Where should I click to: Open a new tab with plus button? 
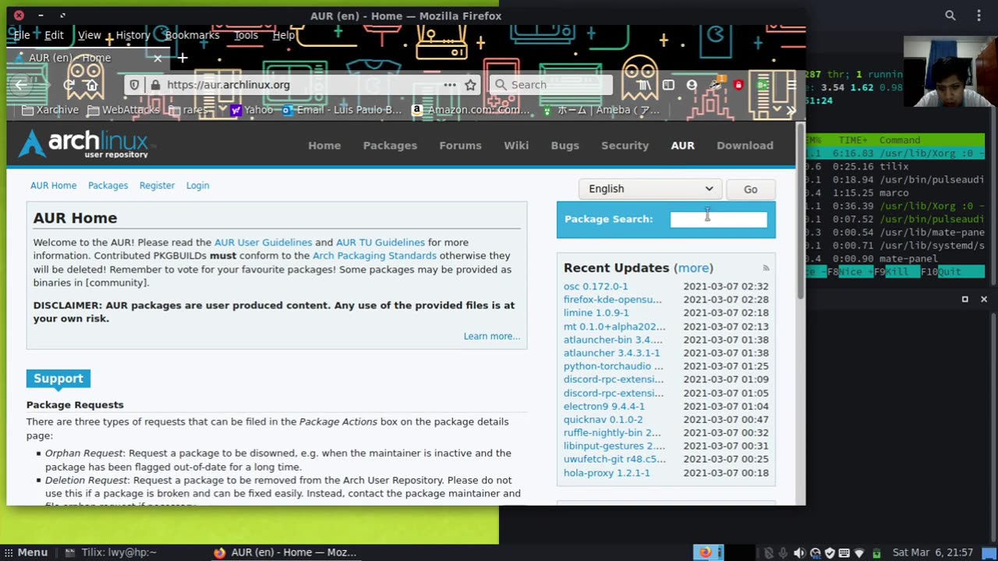click(x=182, y=58)
